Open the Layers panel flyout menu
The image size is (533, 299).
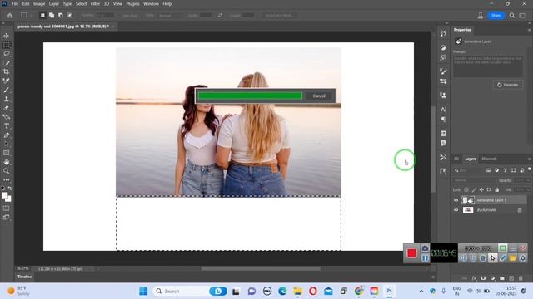(x=529, y=159)
